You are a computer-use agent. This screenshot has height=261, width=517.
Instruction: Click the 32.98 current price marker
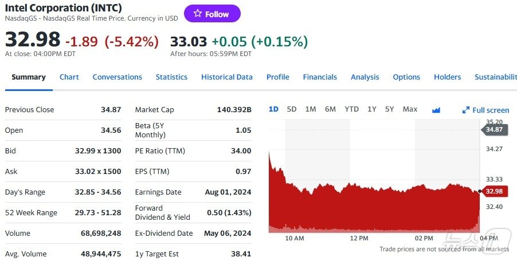(x=493, y=191)
